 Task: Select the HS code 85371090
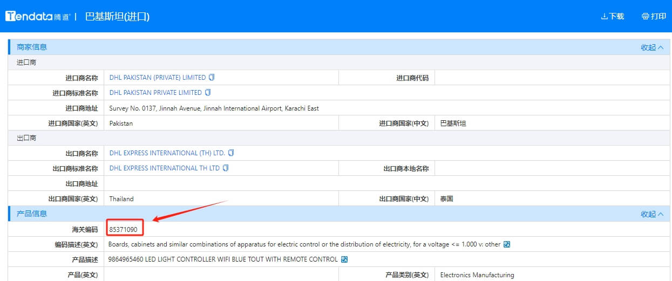[123, 229]
